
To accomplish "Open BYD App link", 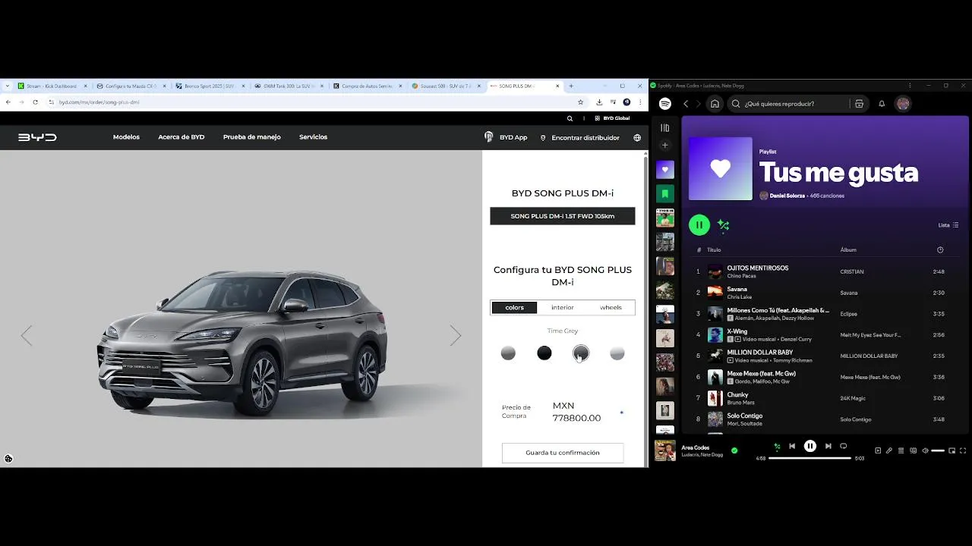I will tap(506, 137).
